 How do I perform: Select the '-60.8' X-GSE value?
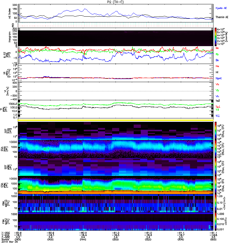coord(18,233)
